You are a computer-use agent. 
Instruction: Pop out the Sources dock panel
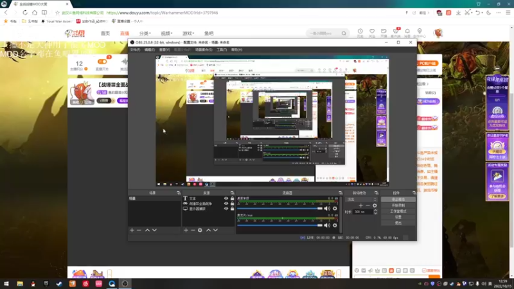coord(232,193)
